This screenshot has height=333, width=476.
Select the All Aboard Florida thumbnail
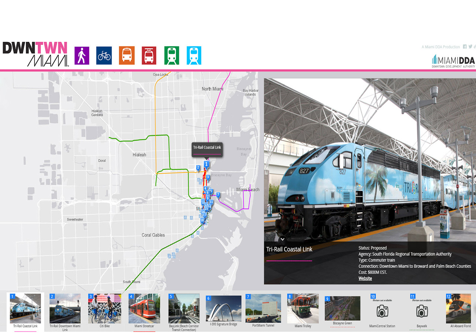click(459, 308)
